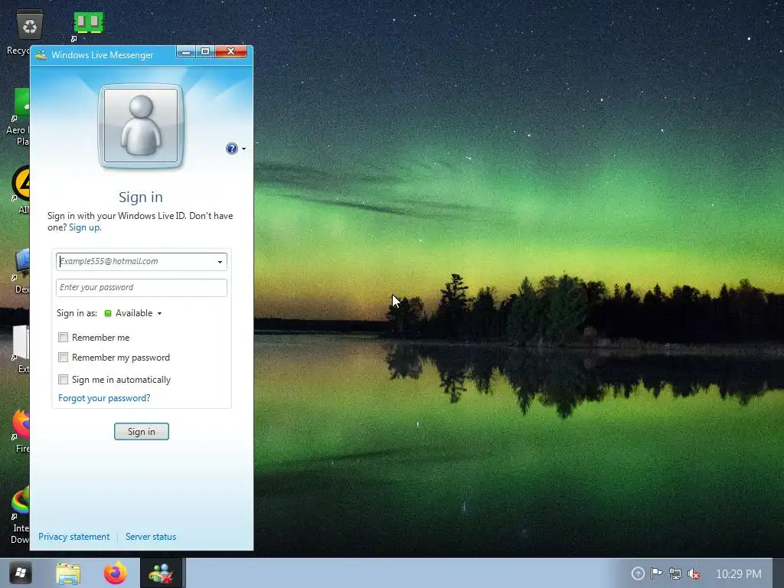
Task: Follow the Sign up link
Action: click(x=85, y=227)
